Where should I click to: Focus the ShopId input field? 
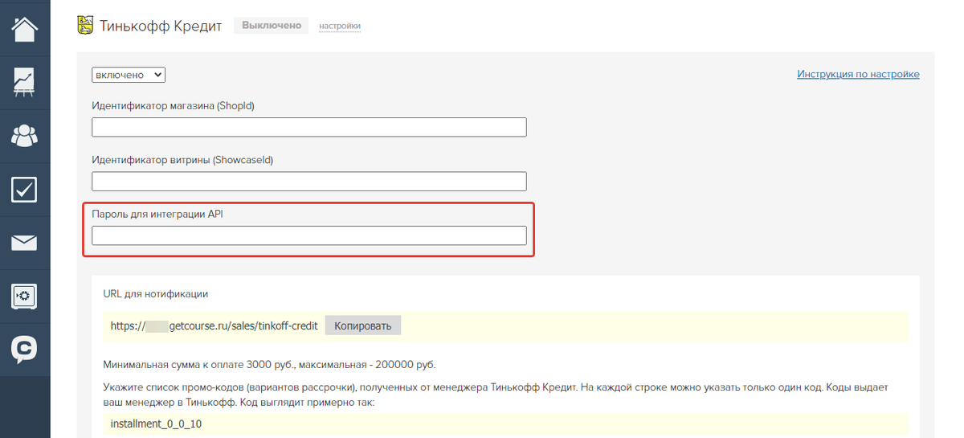click(x=309, y=127)
